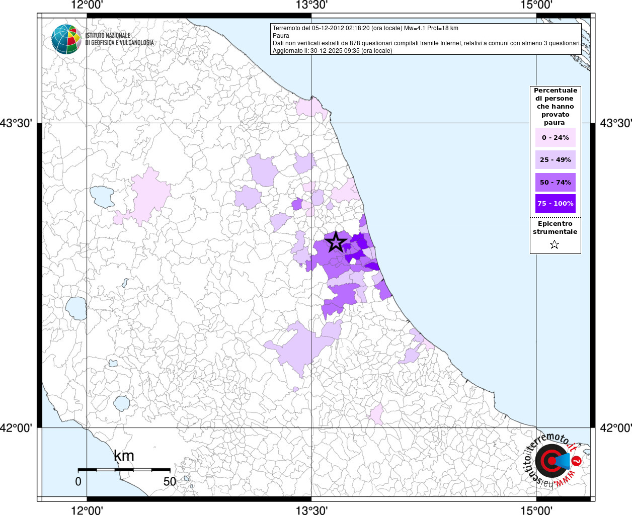This screenshot has width=632, height=515.
Task: Click the left 43°30' latitude label
Action: pos(19,123)
